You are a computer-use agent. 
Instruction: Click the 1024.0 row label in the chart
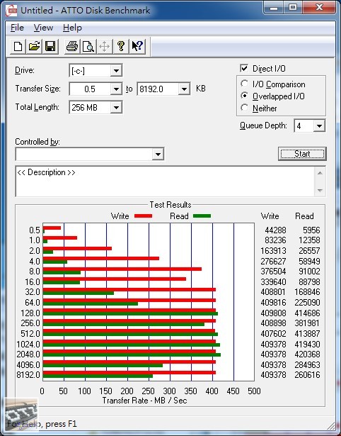point(28,345)
